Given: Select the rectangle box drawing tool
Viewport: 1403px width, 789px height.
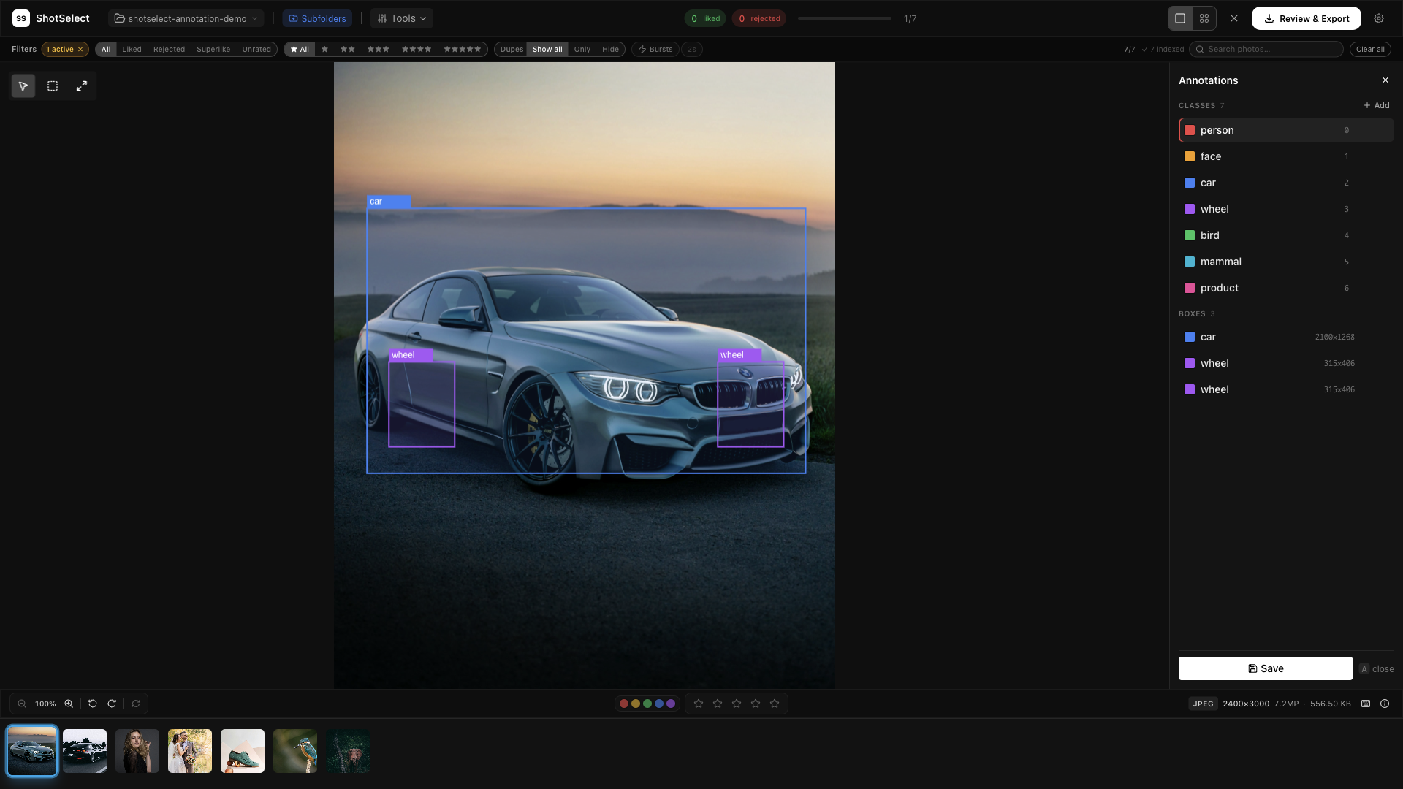Looking at the screenshot, I should click(x=52, y=85).
